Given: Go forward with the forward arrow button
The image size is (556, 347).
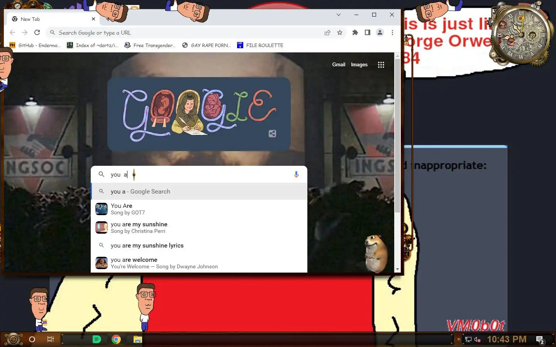Looking at the screenshot, I should (x=25, y=33).
